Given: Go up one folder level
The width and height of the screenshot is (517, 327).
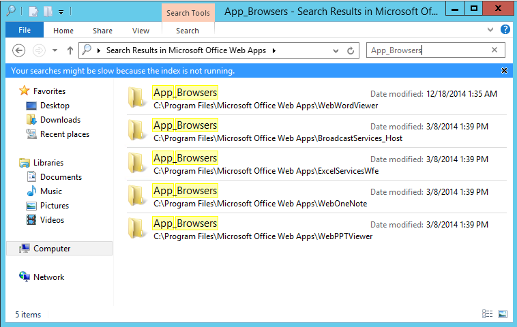Looking at the screenshot, I should pyautogui.click(x=70, y=50).
